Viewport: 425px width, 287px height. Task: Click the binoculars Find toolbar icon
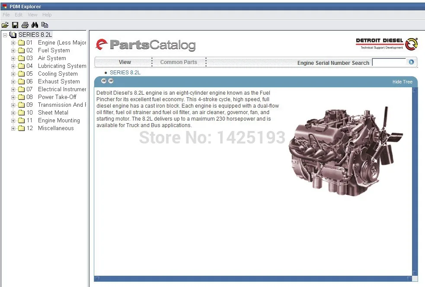pos(35,25)
